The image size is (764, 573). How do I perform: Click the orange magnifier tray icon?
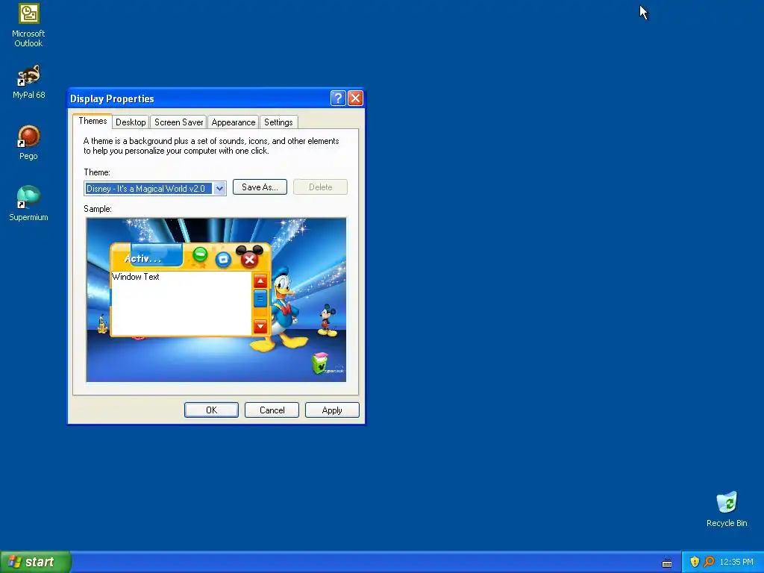pyautogui.click(x=709, y=562)
